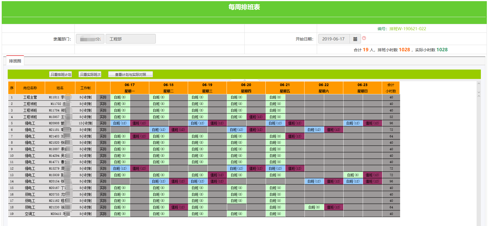The image size is (488, 226).
Task: Click the 开始日期 field showing 2019-06-17
Action: coord(334,39)
